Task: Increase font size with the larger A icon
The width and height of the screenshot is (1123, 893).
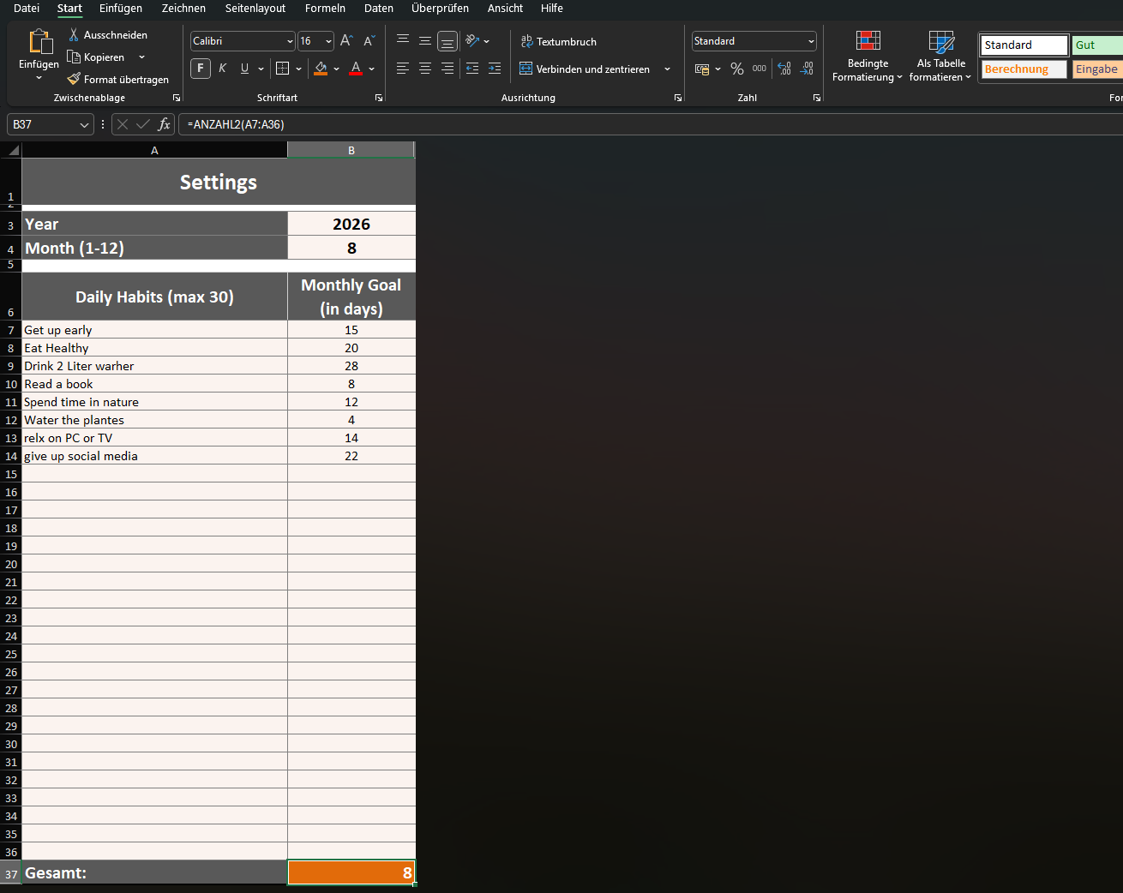Action: 346,41
